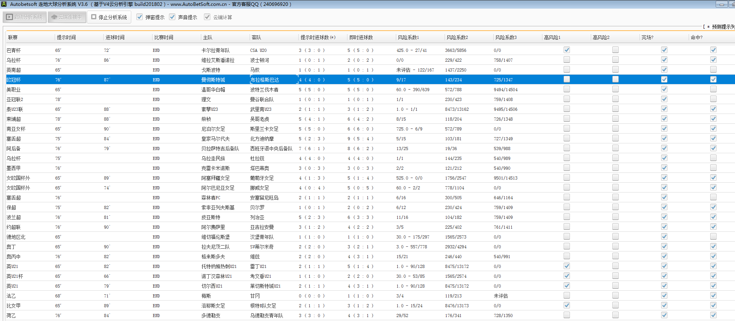The height and width of the screenshot is (321, 735).
Task: Check the 高风险2 box in the 荷乙 row
Action: (x=615, y=315)
